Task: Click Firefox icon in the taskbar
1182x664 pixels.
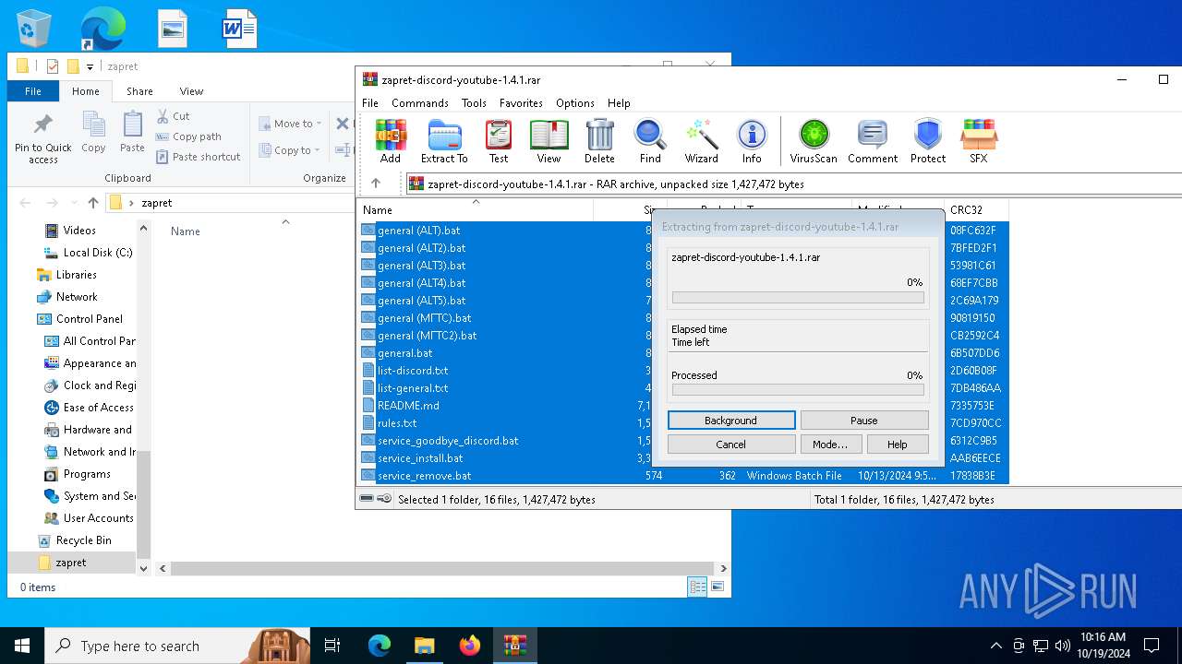Action: (x=470, y=646)
